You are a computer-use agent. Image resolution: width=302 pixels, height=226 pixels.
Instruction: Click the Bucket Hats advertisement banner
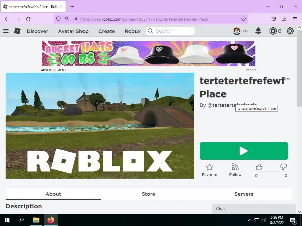coord(149,54)
